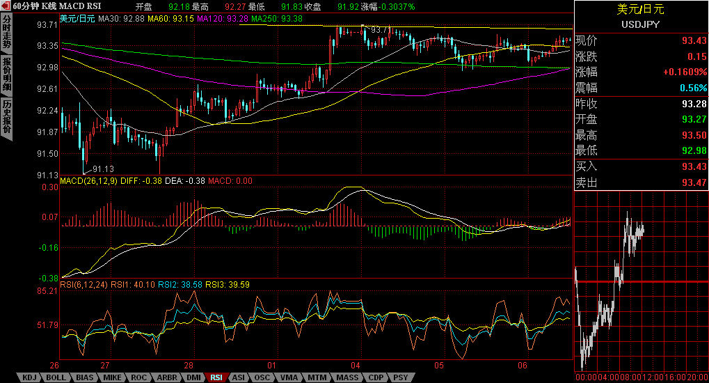
Task: Click the 开盘 93.27 row
Action: 641,120
